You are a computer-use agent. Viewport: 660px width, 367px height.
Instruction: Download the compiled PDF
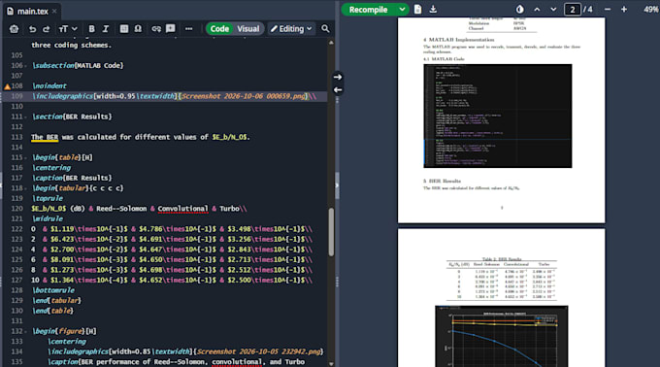(433, 10)
